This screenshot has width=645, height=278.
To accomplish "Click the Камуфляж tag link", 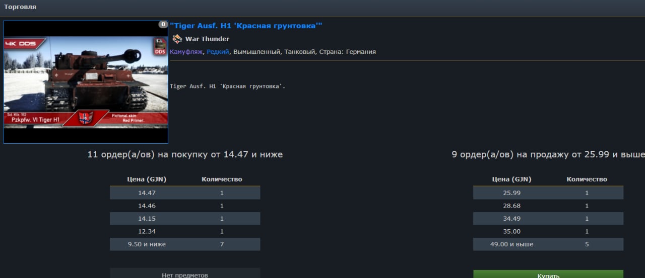I will click(x=186, y=52).
